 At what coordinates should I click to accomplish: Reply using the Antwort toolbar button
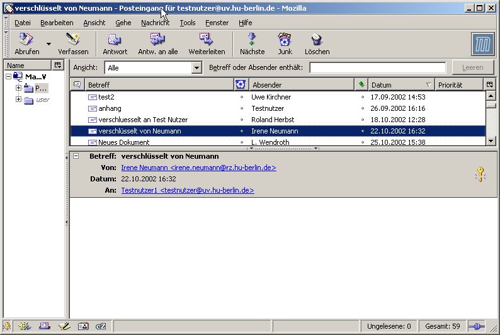pos(115,43)
